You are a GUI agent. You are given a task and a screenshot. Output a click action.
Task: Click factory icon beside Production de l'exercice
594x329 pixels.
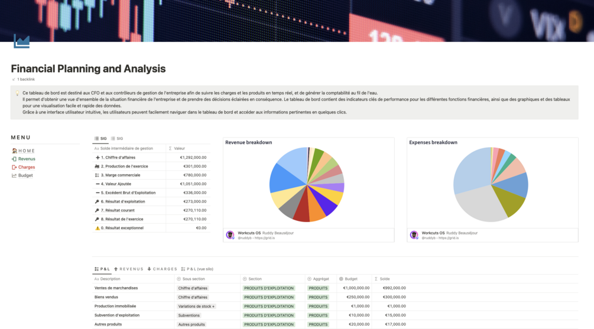(97, 166)
